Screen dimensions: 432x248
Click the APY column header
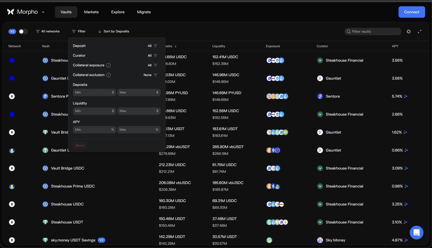(395, 46)
